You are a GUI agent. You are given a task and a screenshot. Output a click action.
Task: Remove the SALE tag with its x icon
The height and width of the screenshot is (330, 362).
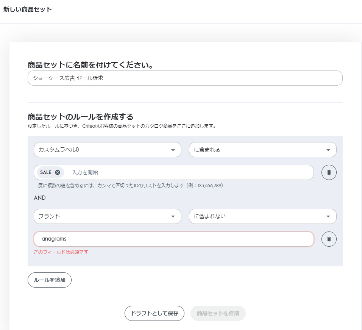pos(58,172)
